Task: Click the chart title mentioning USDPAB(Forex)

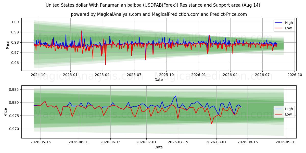Action: pyautogui.click(x=153, y=5)
